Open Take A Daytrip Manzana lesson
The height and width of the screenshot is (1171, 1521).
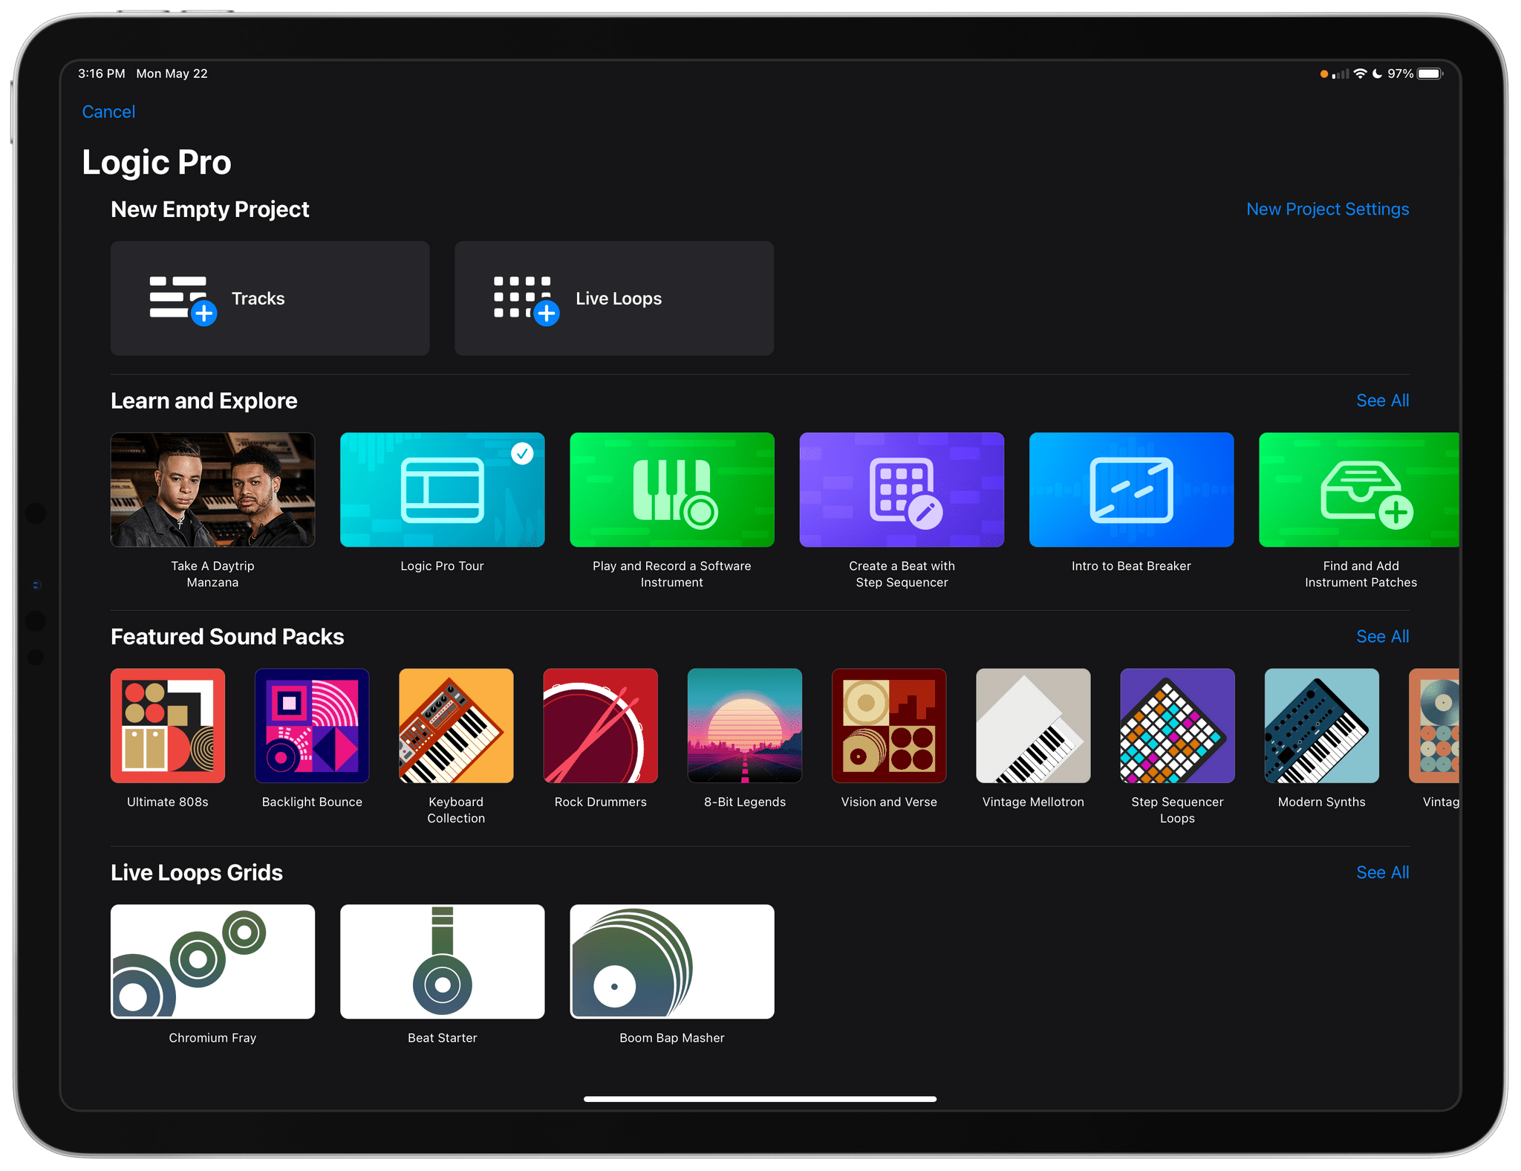click(x=213, y=490)
